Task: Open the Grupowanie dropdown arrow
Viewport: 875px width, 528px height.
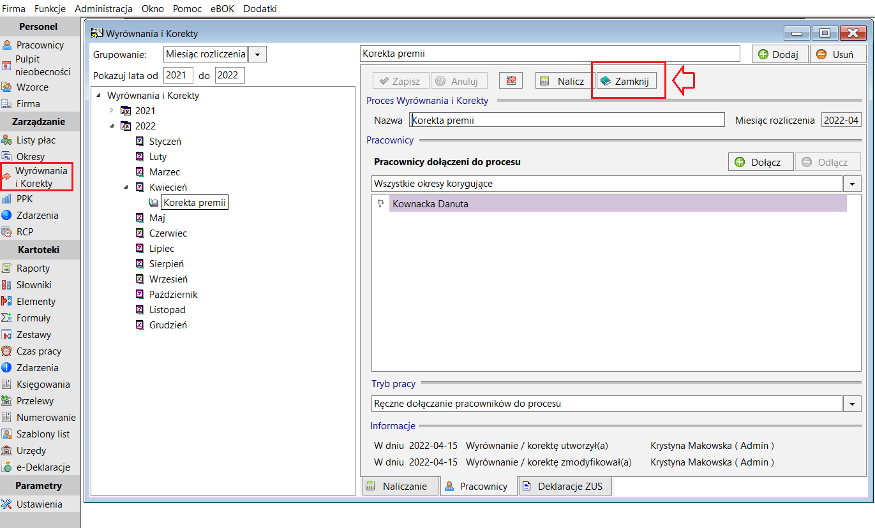Action: coord(257,54)
